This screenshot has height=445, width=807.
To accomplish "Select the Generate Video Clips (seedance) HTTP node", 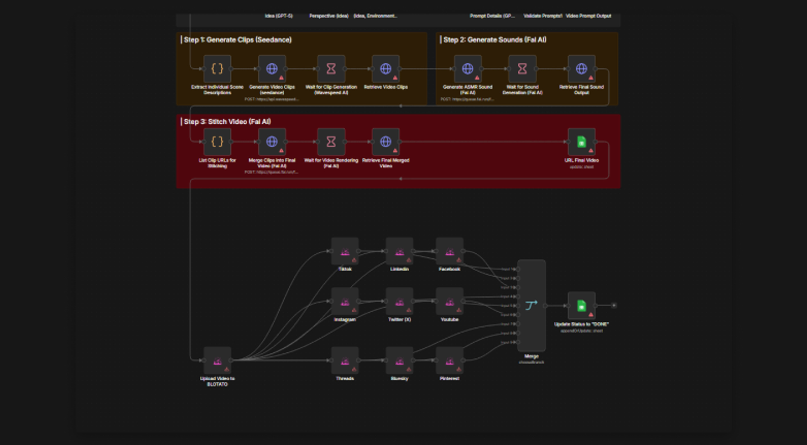I will click(x=272, y=69).
